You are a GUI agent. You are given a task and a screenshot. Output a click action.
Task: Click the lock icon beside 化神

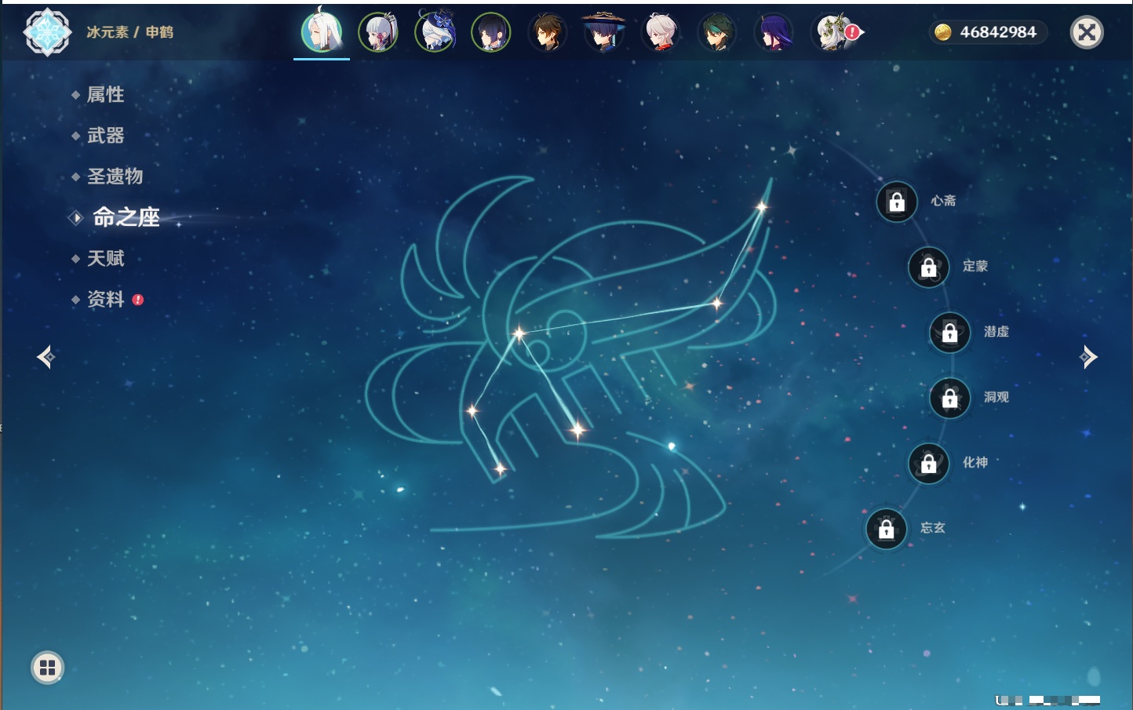click(x=929, y=463)
